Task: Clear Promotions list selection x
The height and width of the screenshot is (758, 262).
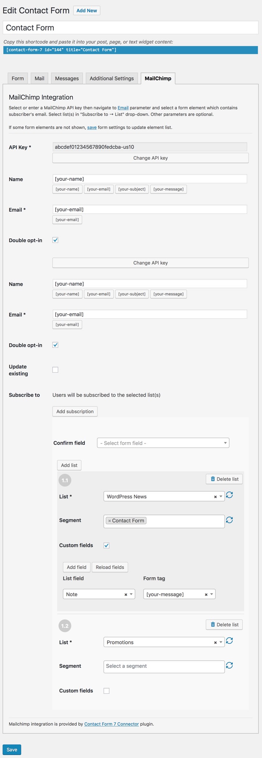Action: [215, 642]
